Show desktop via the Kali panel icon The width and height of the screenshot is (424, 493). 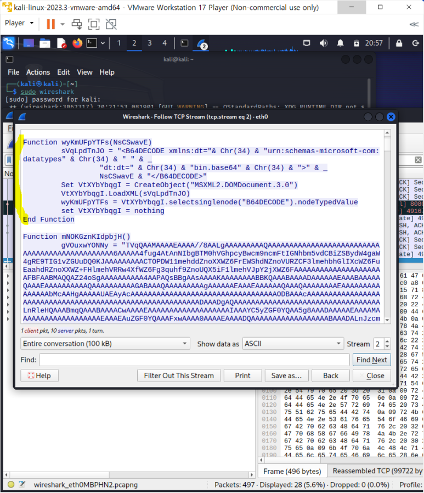click(29, 43)
